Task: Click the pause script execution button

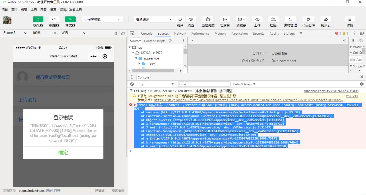Action: [x=353, y=41]
